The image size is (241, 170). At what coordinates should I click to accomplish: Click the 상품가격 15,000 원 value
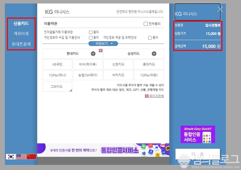click(x=213, y=34)
